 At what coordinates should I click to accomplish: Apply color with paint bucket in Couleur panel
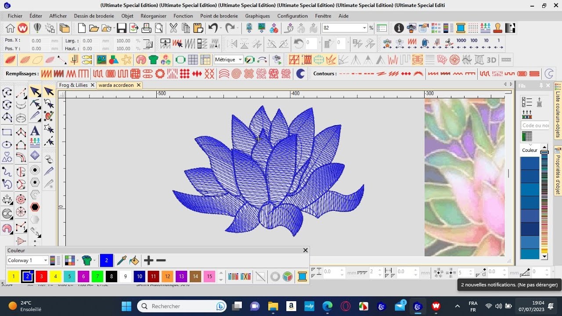(134, 261)
